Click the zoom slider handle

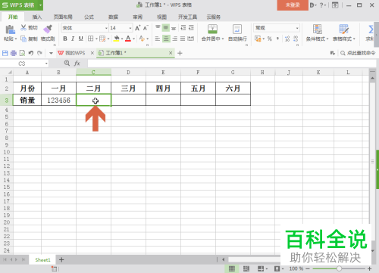tap(339, 268)
